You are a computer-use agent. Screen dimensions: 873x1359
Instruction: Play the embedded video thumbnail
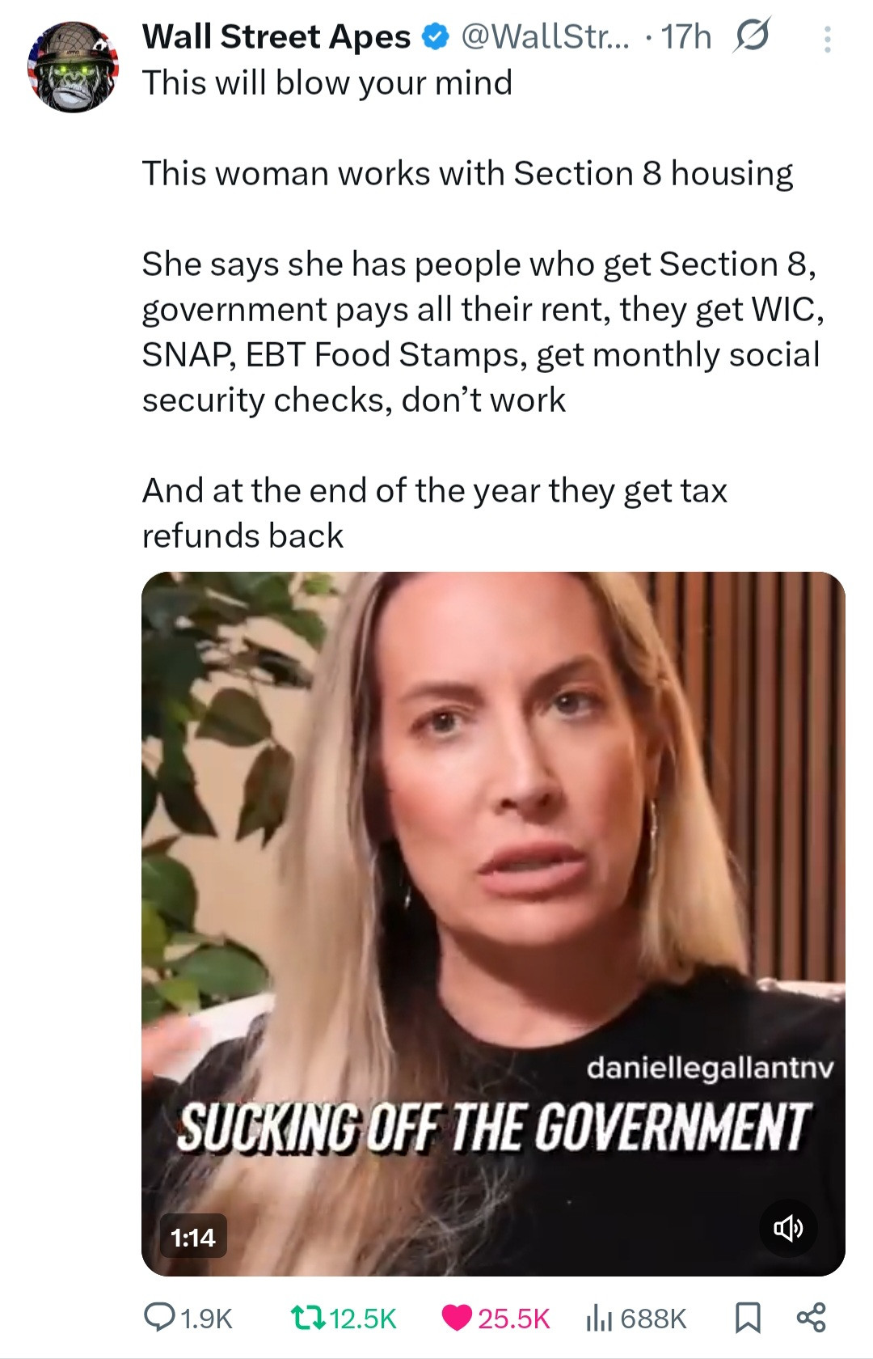[x=493, y=924]
